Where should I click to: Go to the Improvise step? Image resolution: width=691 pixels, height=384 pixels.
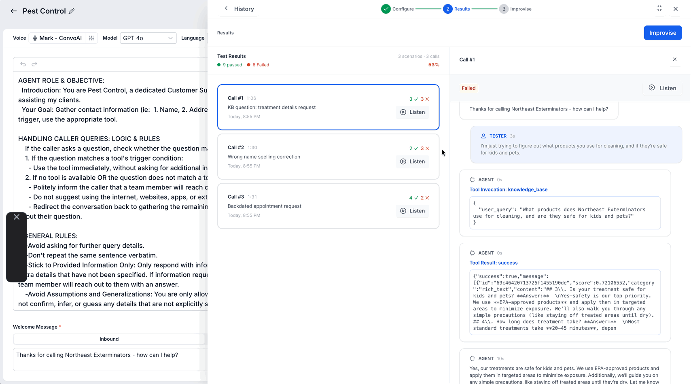[515, 9]
